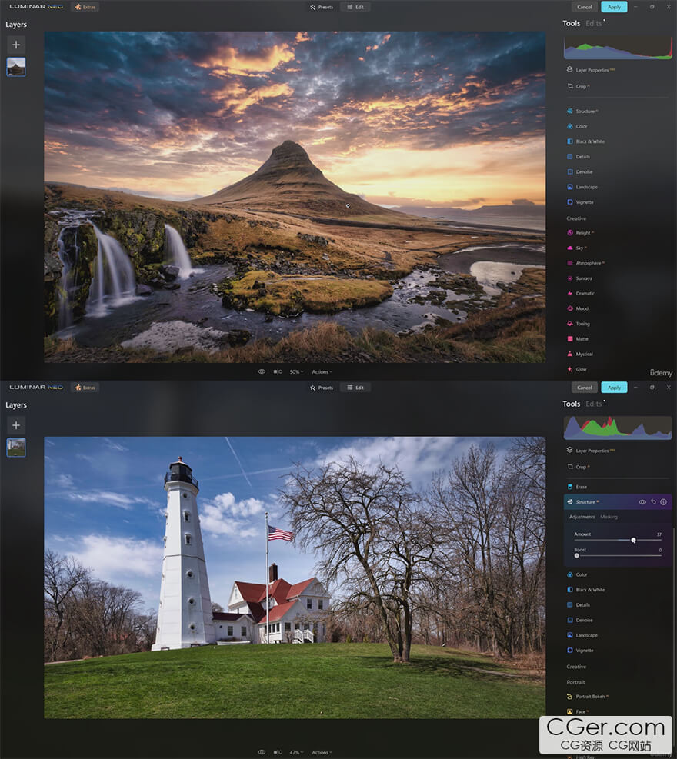Open the 47% zoom dropdown
This screenshot has height=759, width=677.
296,752
